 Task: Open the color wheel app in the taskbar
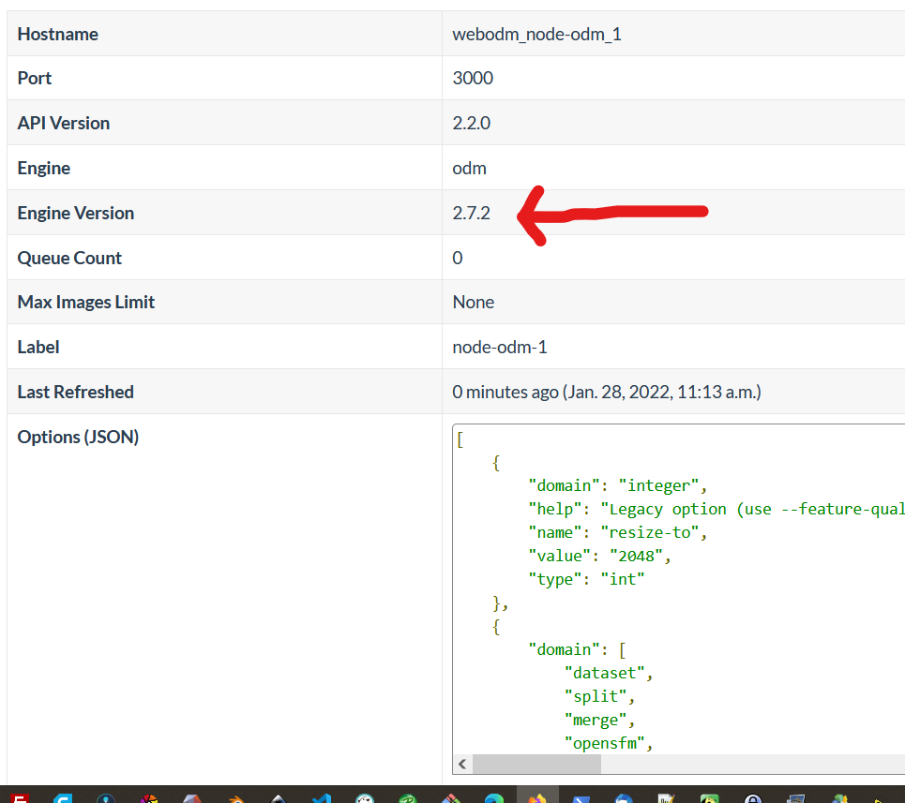pyautogui.click(x=148, y=796)
